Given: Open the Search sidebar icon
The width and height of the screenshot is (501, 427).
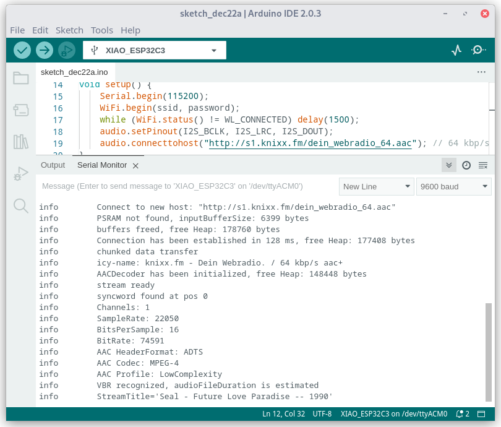Looking at the screenshot, I should tap(20, 207).
